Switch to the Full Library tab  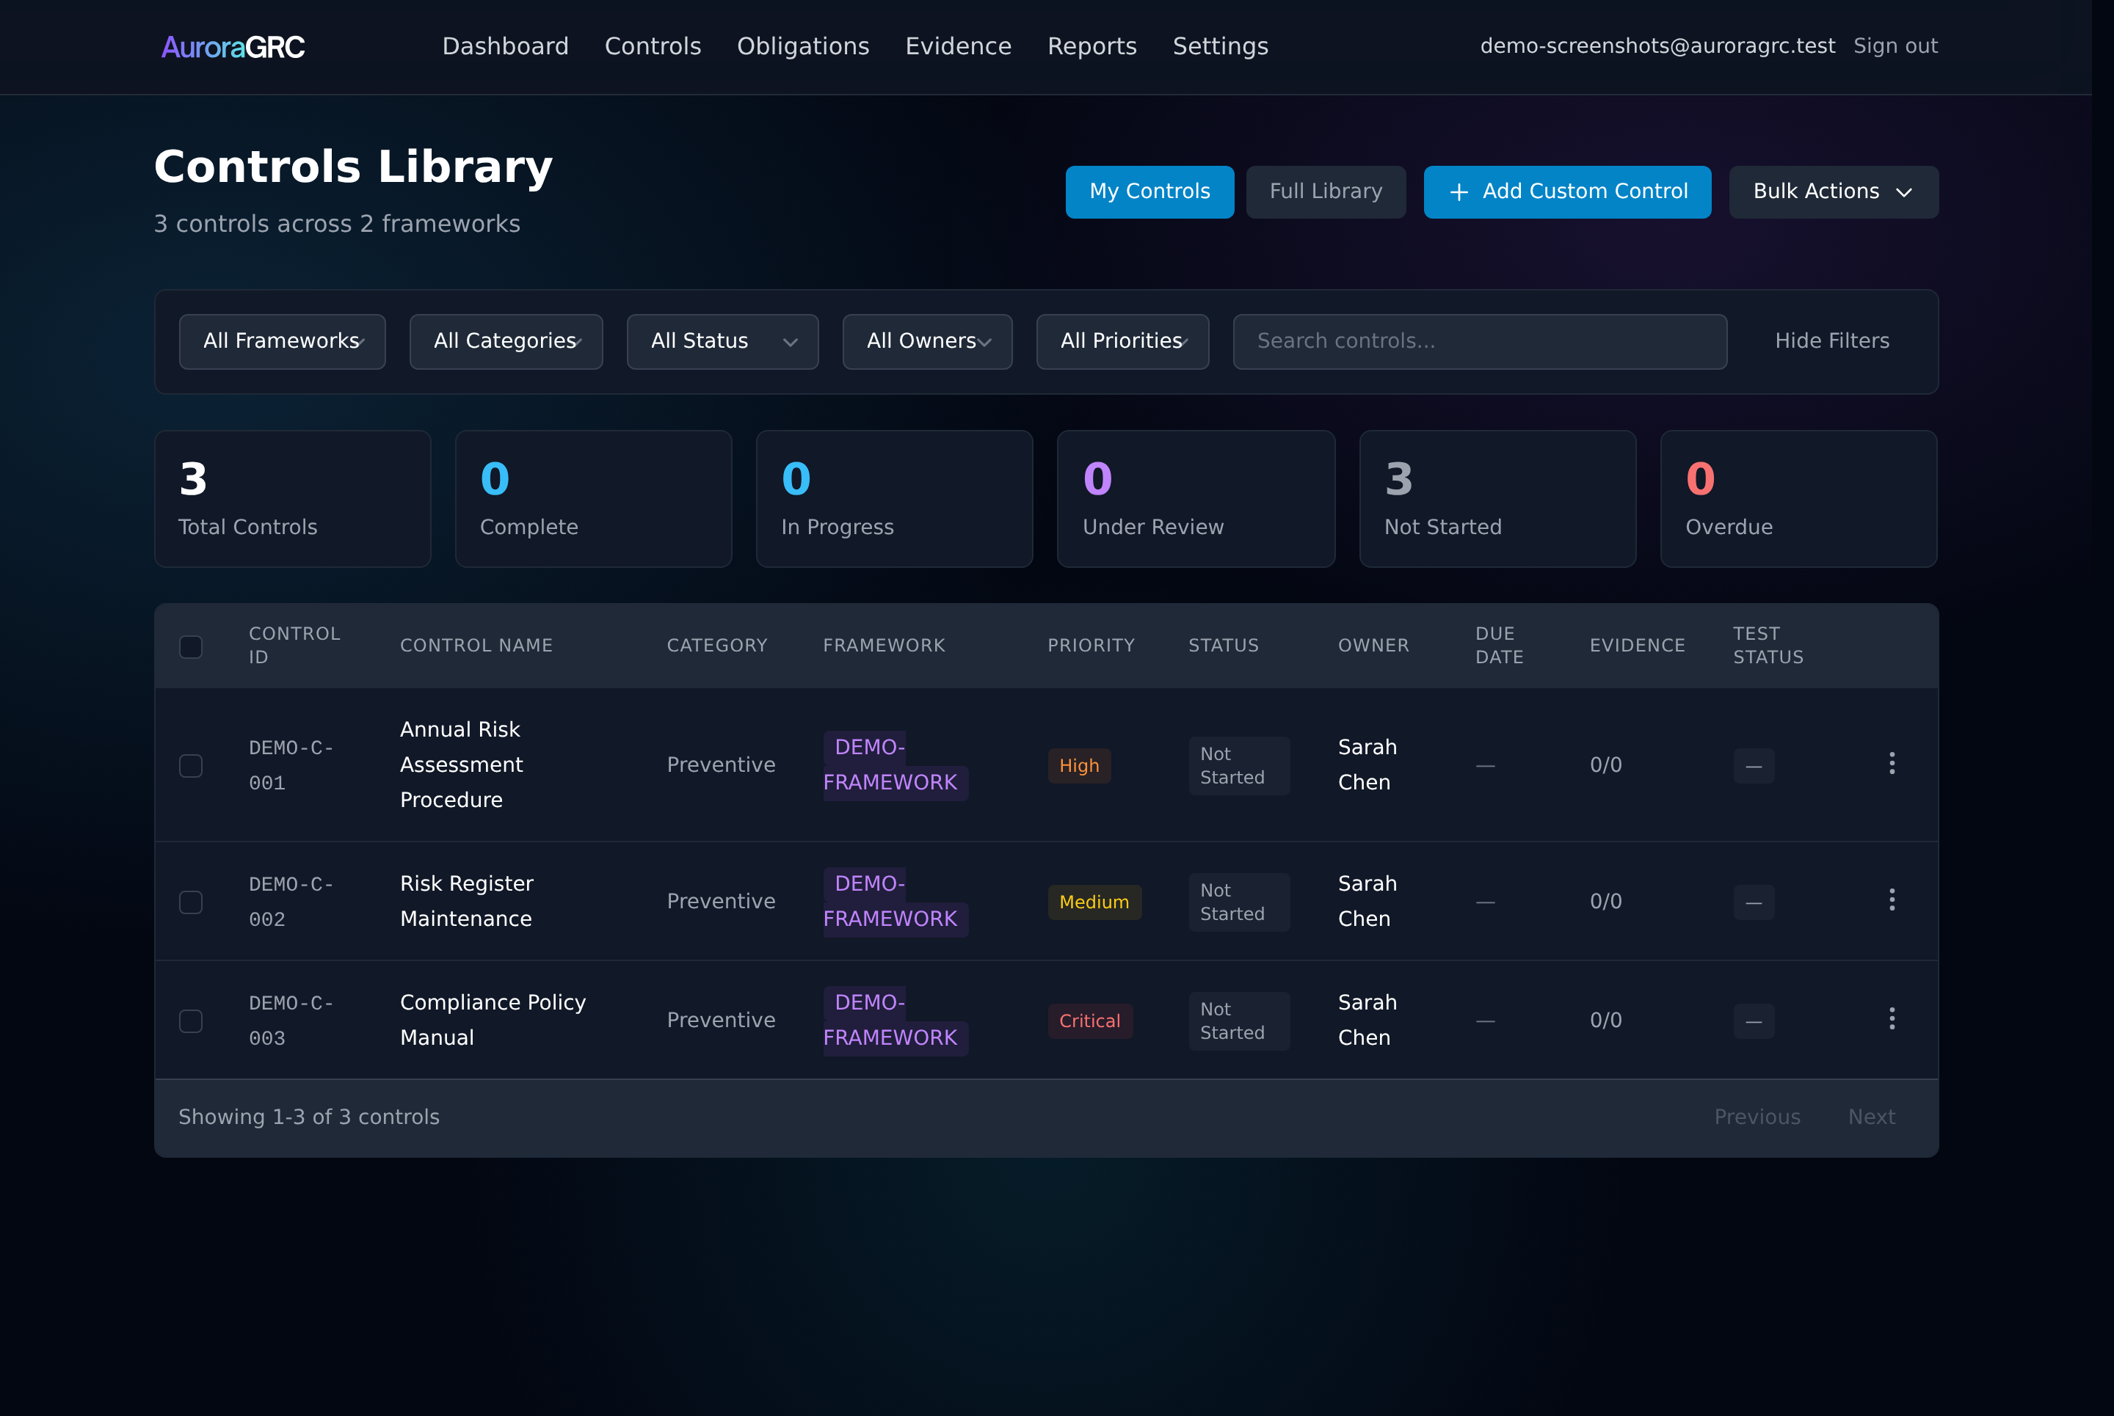click(1326, 191)
